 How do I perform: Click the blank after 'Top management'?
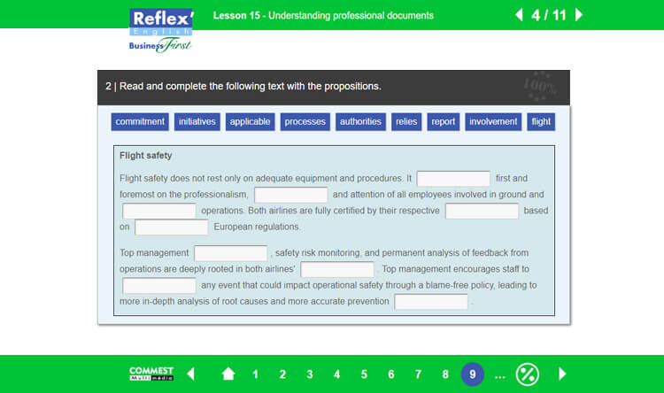pos(230,253)
